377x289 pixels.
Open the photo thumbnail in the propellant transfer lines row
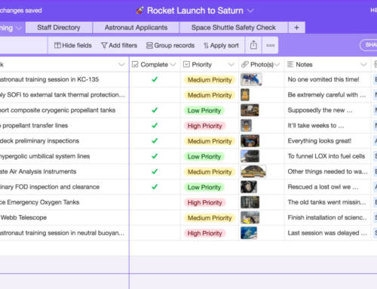246,125
